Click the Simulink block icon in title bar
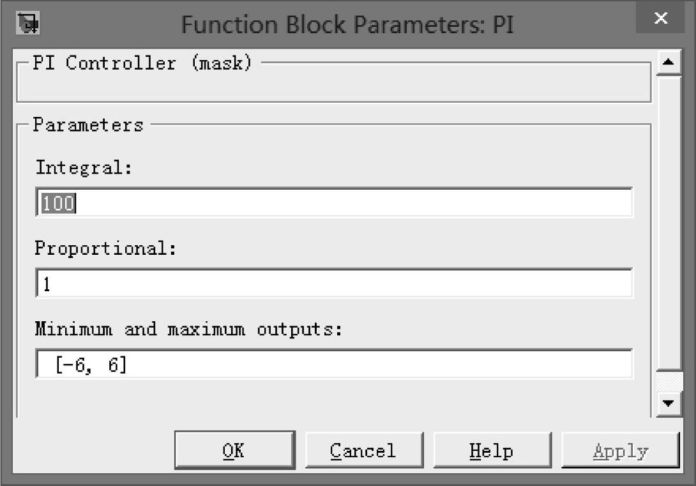The image size is (696, 486). point(29,24)
